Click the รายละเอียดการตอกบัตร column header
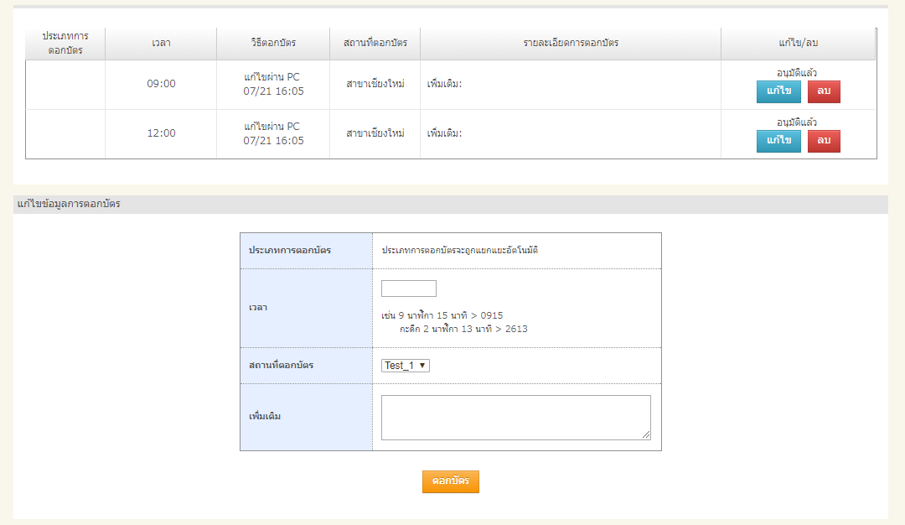905x525 pixels. [571, 43]
